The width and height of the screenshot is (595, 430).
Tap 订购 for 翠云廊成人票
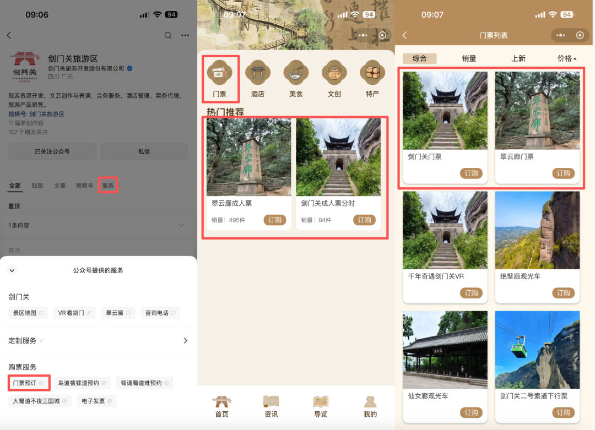pyautogui.click(x=275, y=220)
